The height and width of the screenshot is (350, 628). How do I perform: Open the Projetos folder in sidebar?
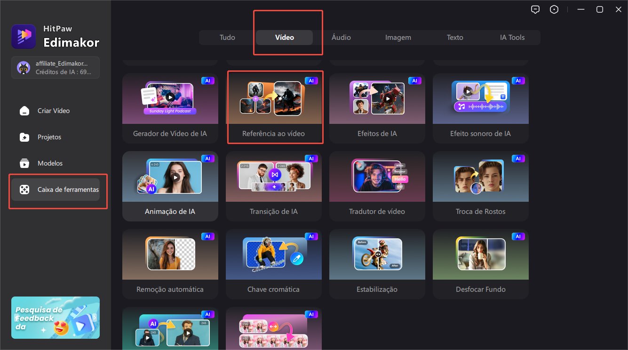click(49, 137)
